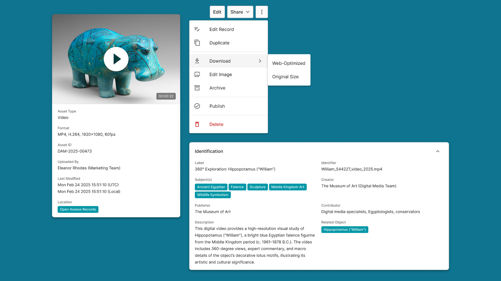Open related object Hippopotamus ("William") tag

344,229
